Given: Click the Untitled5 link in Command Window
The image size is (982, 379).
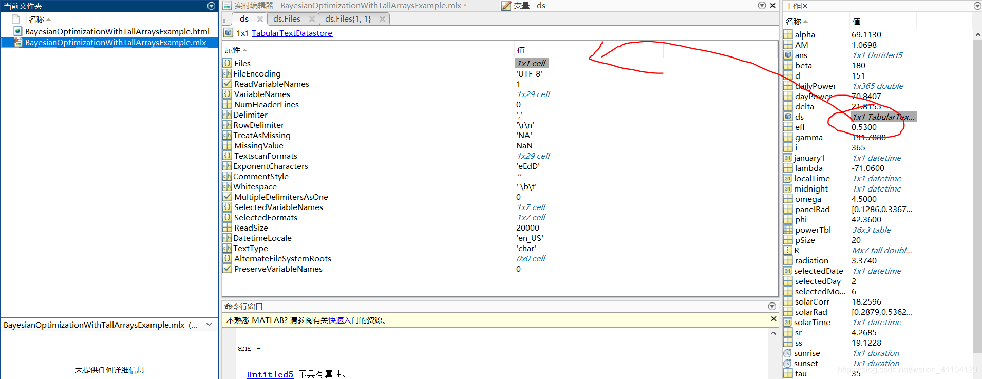Looking at the screenshot, I should [270, 374].
